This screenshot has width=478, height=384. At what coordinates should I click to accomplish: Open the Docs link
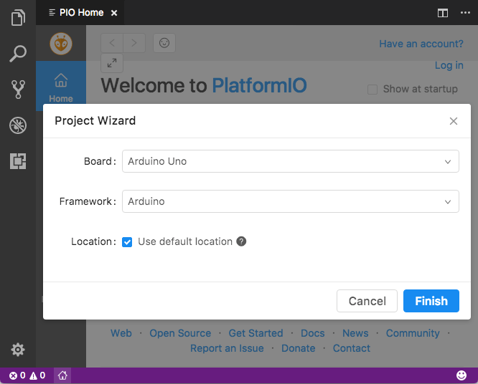[313, 333]
